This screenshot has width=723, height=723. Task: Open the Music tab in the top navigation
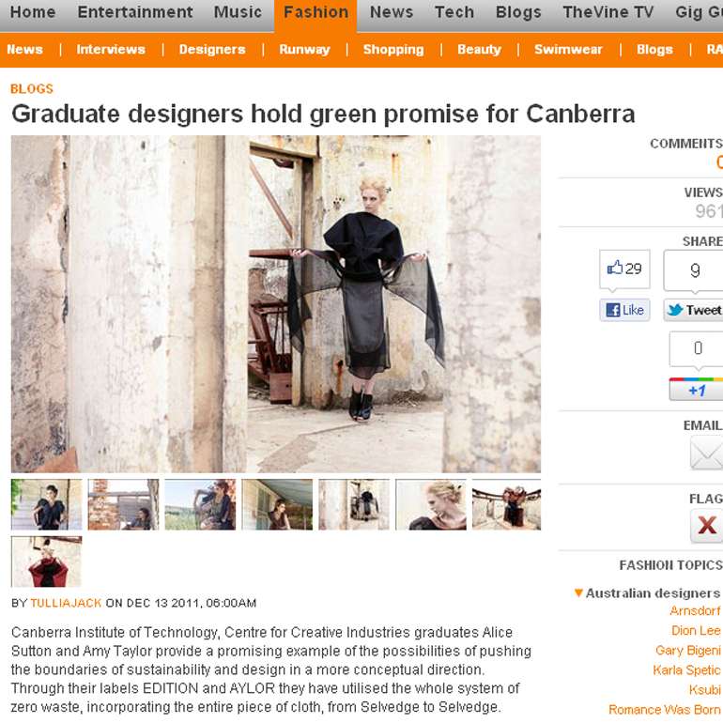click(238, 12)
